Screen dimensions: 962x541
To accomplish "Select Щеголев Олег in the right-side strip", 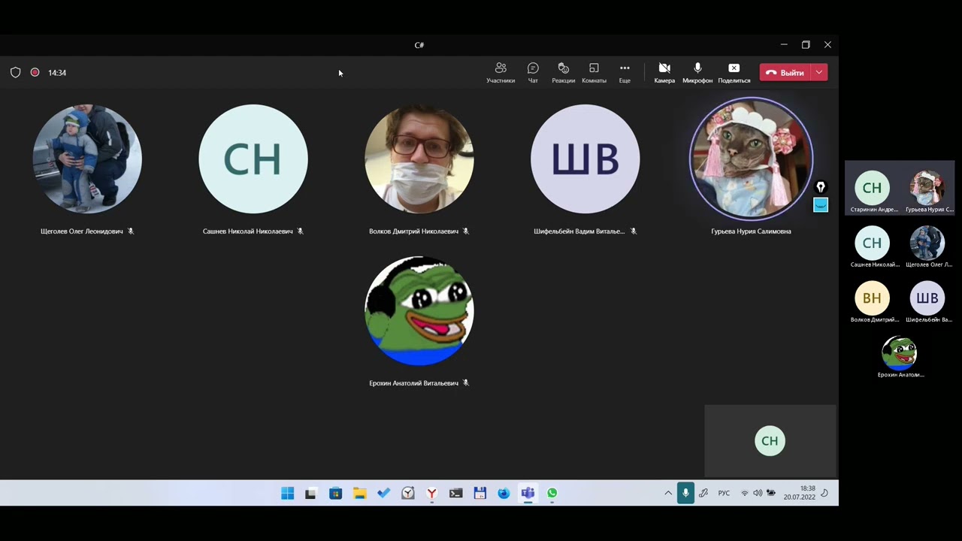I will tap(928, 243).
